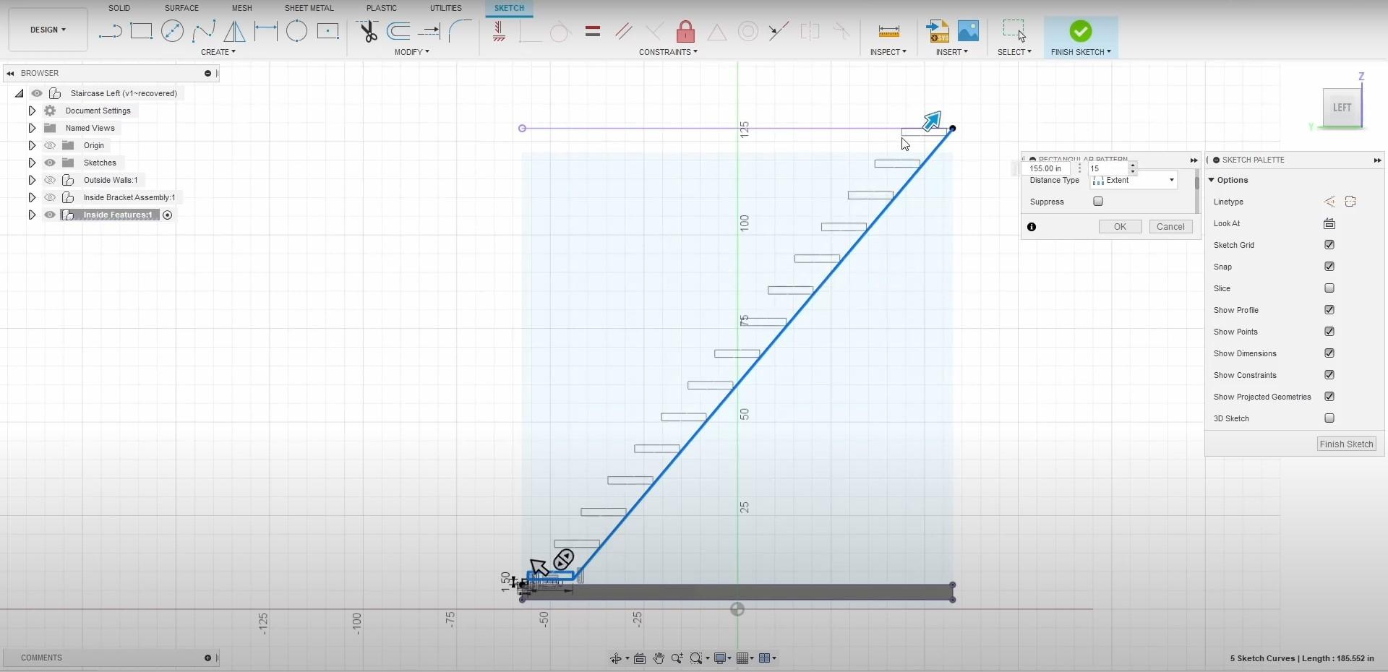The height and width of the screenshot is (672, 1388).
Task: Open Display Settings monitor icon
Action: click(720, 658)
